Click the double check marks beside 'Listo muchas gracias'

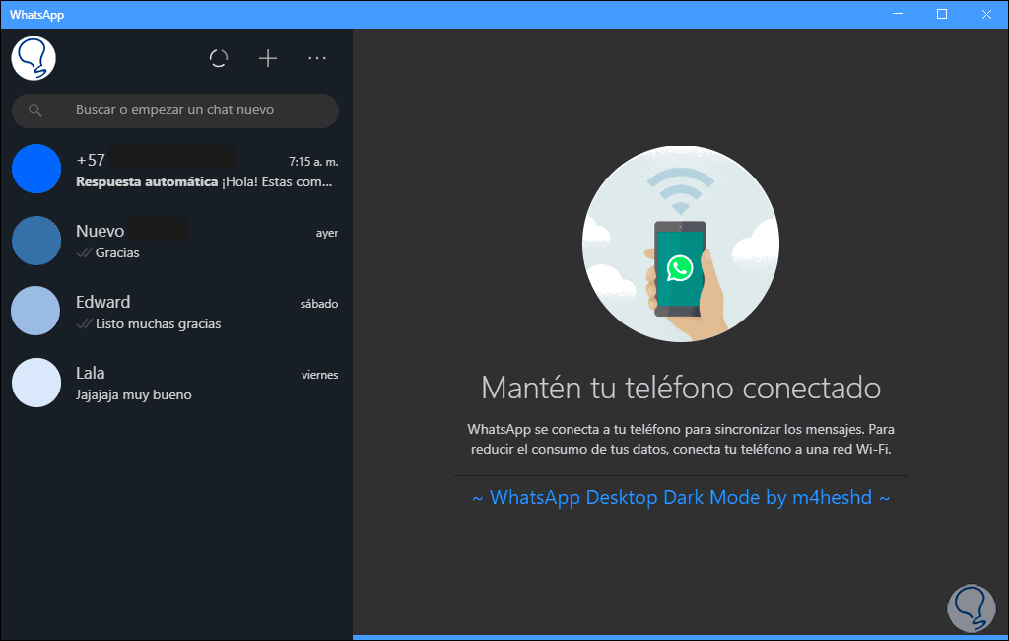(x=85, y=324)
